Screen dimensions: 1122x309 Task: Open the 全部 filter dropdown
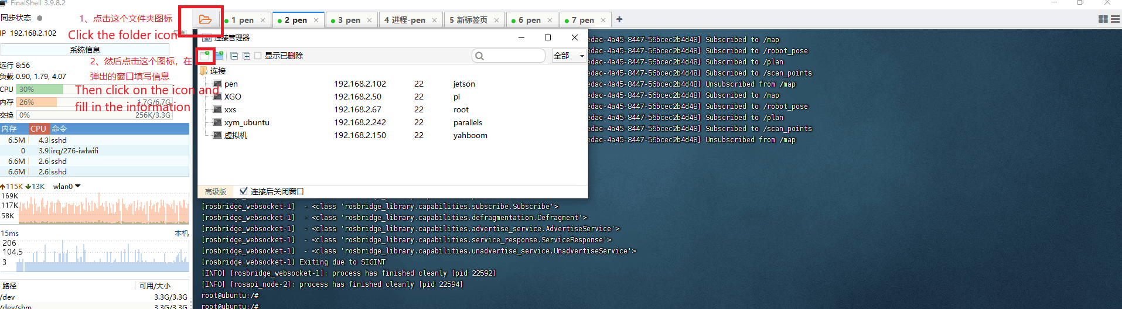pos(569,56)
